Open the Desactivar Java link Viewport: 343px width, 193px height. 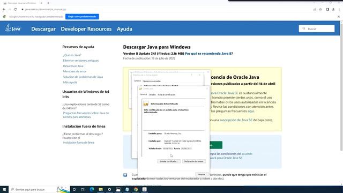click(x=73, y=66)
